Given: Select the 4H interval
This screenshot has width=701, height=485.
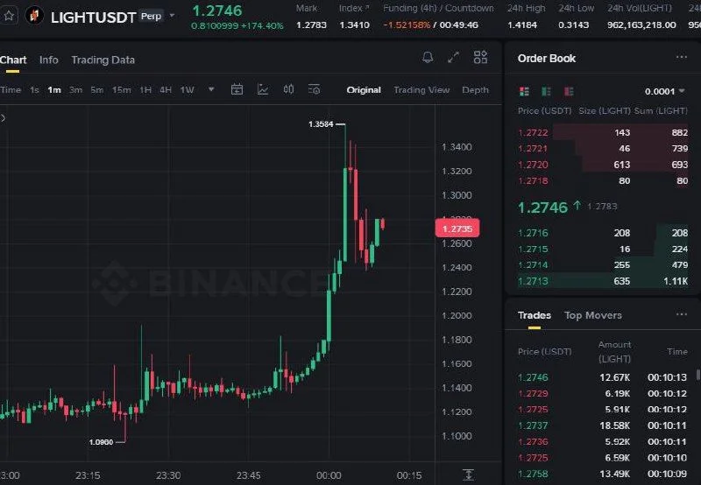Looking at the screenshot, I should pyautogui.click(x=166, y=90).
